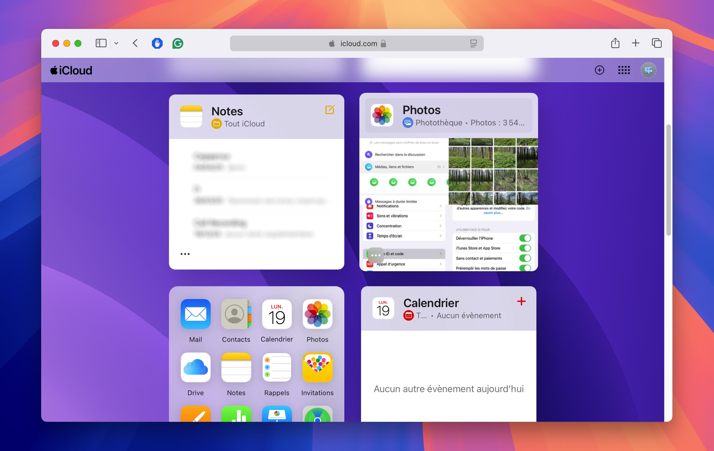Compose a new note in Notes widget

click(330, 109)
